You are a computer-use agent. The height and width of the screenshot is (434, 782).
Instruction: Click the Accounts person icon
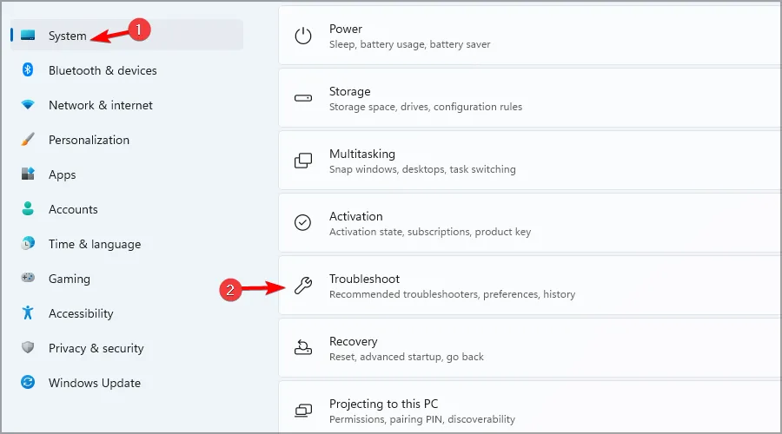click(29, 209)
